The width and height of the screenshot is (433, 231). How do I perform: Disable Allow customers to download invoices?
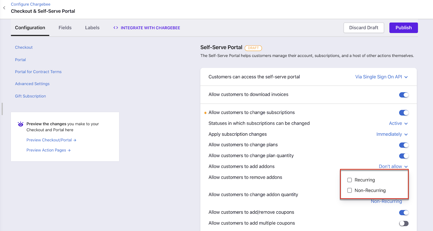click(x=404, y=95)
